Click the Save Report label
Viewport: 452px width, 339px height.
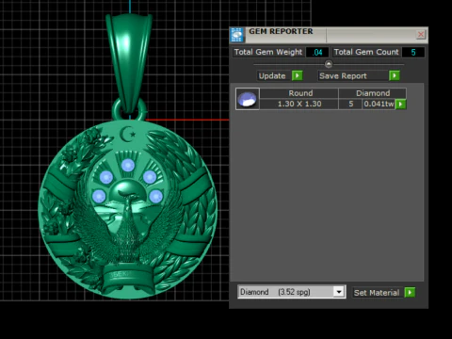(343, 76)
